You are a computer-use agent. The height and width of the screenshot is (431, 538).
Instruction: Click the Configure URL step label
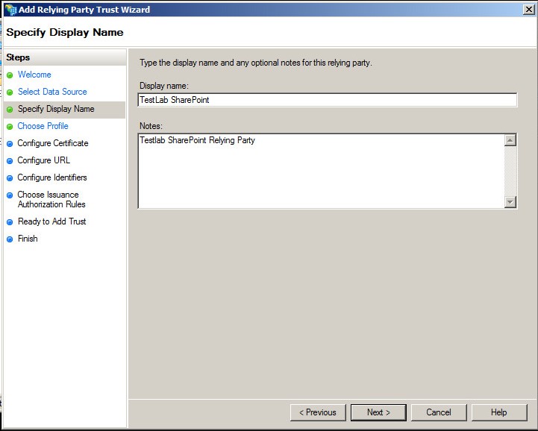43,160
